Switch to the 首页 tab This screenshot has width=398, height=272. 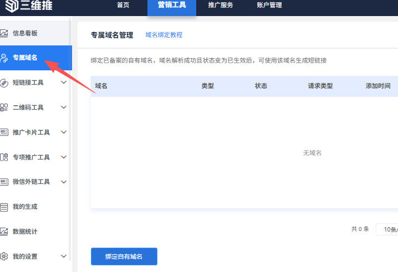123,6
